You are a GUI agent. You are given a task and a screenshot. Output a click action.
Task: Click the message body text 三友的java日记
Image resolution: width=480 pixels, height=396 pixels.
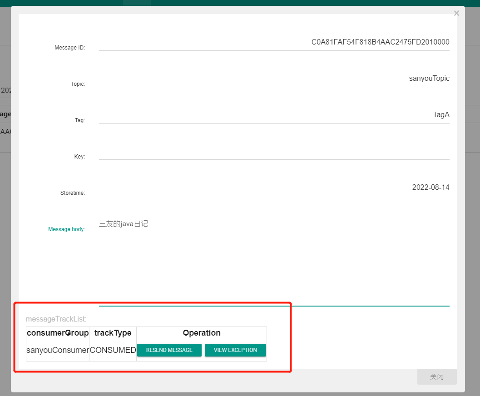tap(124, 224)
